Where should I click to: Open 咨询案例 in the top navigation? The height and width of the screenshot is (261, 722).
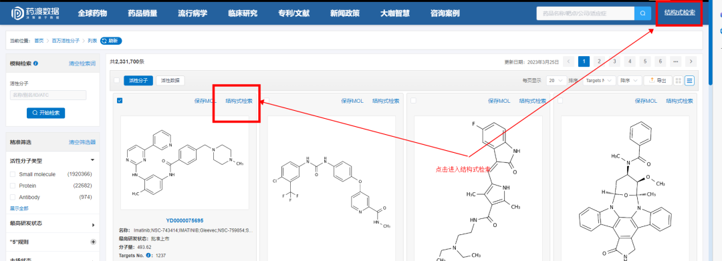point(445,13)
